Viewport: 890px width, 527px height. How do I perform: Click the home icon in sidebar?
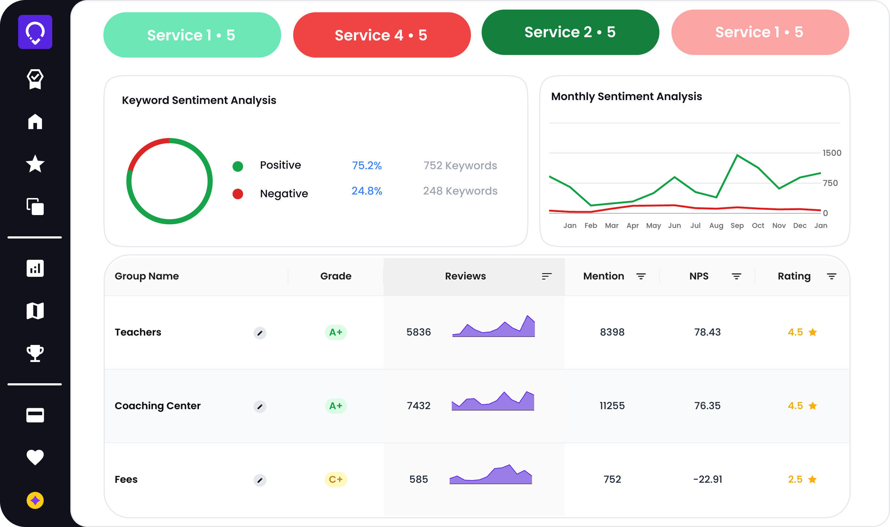pos(35,121)
